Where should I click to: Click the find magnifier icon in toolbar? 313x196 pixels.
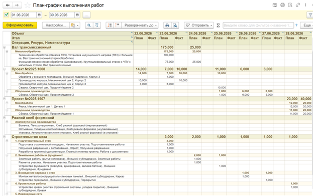click(x=89, y=25)
